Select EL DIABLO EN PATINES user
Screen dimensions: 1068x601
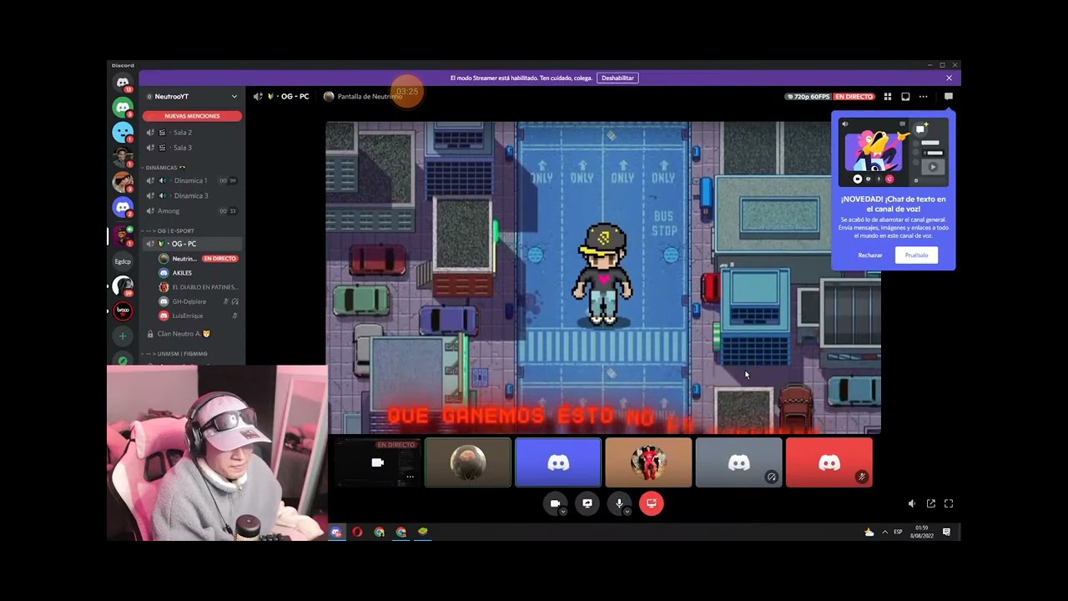[199, 287]
